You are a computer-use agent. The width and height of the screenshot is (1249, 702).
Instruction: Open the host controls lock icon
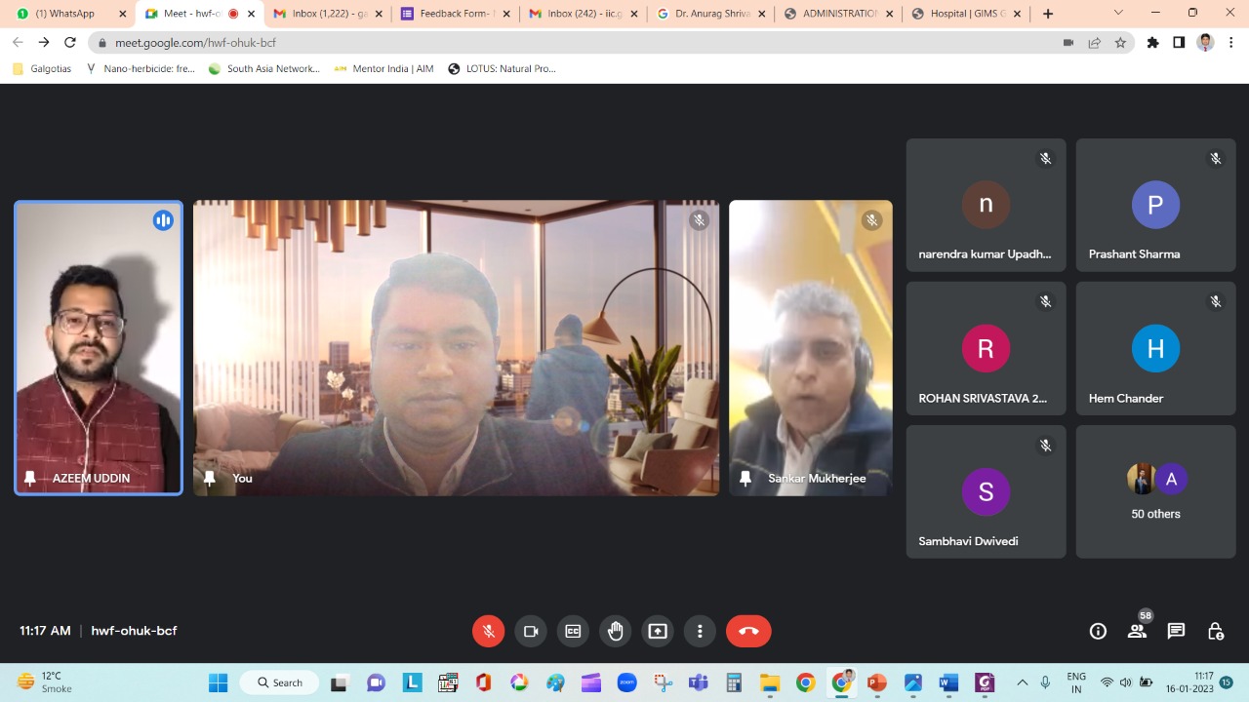1216,631
